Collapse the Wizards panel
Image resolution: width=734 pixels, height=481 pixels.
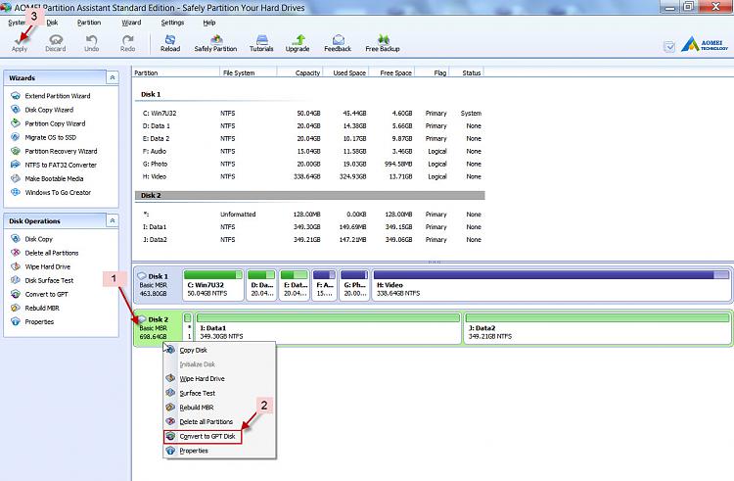click(x=113, y=77)
